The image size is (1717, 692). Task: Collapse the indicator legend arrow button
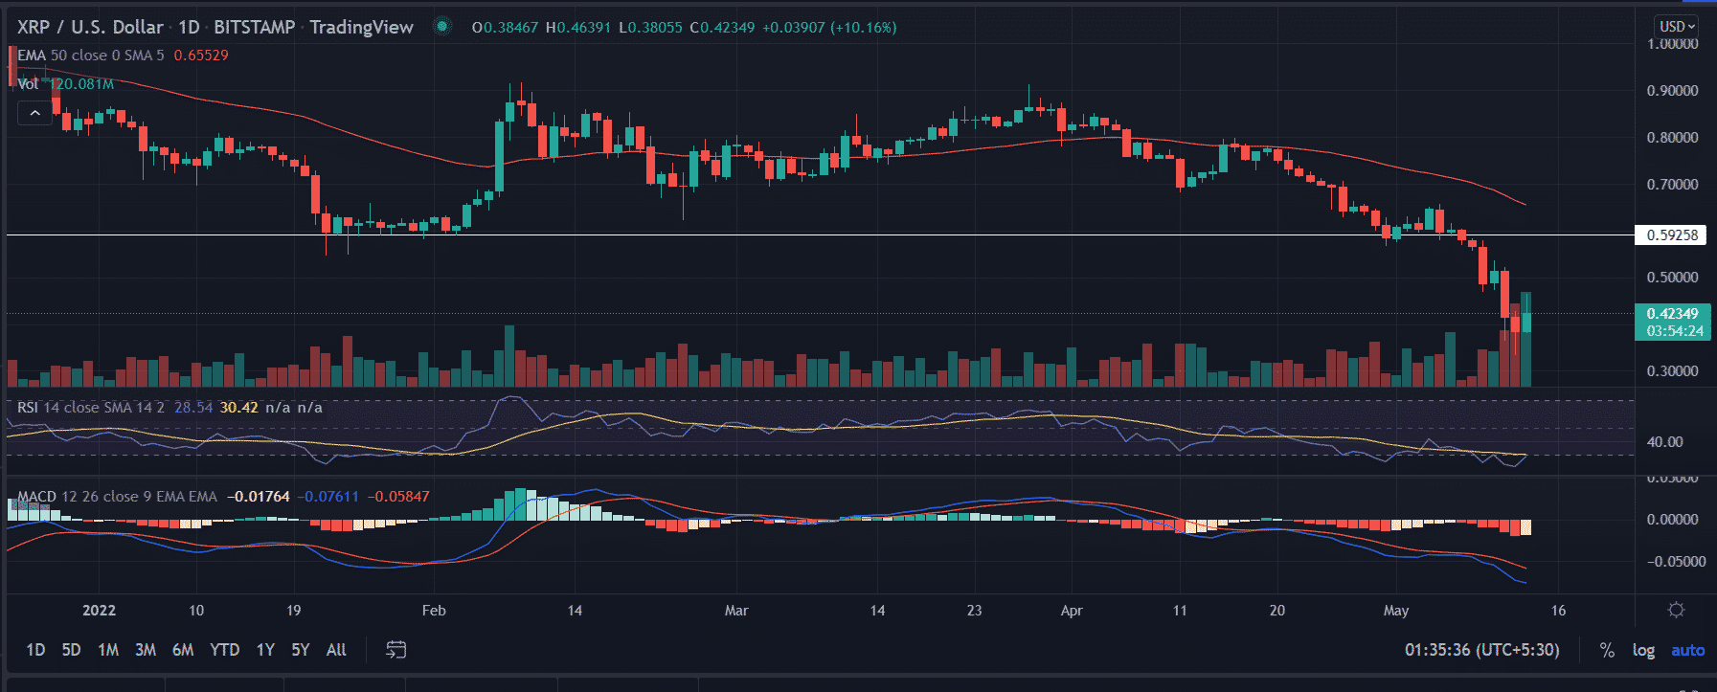(x=34, y=114)
